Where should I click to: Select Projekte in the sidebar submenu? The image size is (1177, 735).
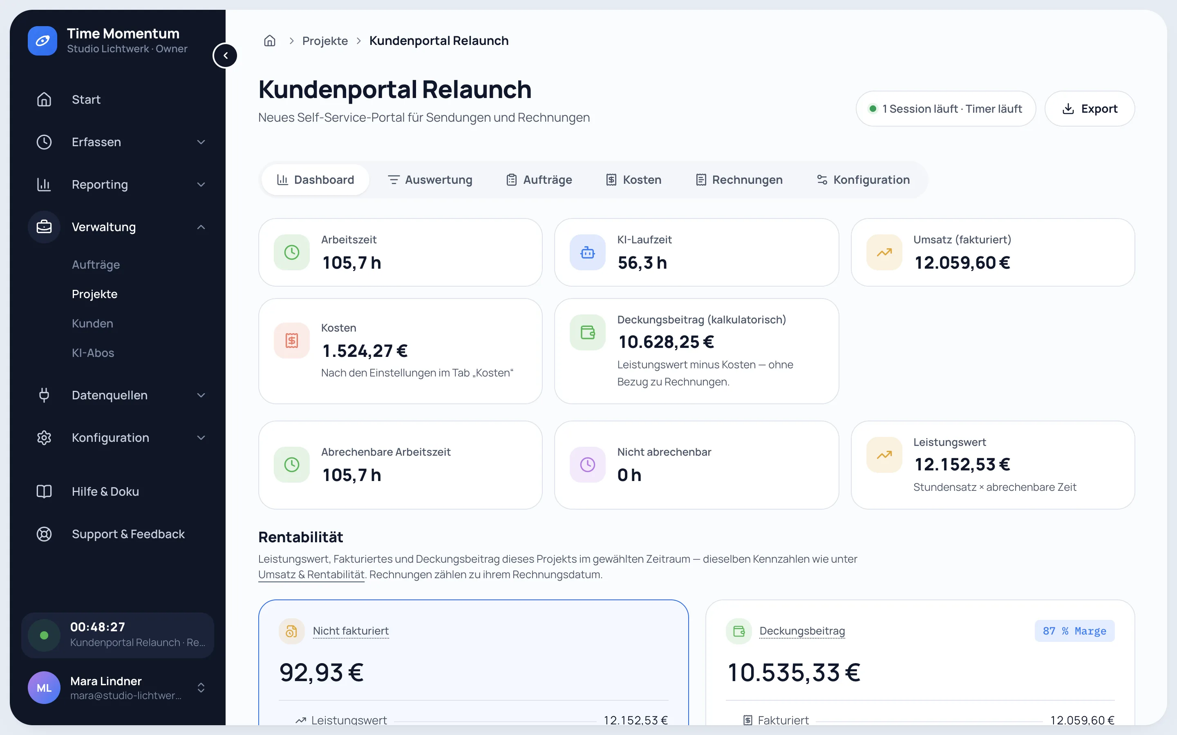94,294
